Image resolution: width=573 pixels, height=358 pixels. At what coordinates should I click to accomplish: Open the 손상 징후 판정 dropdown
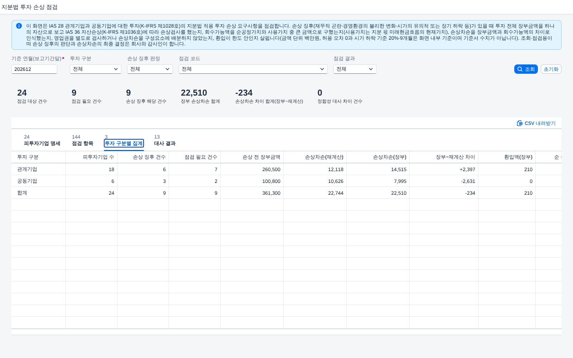[x=150, y=69]
